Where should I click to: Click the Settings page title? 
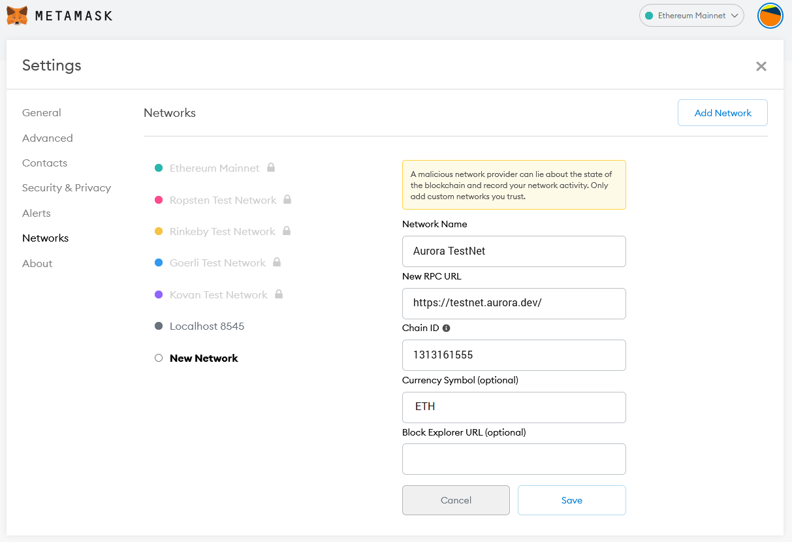point(52,65)
